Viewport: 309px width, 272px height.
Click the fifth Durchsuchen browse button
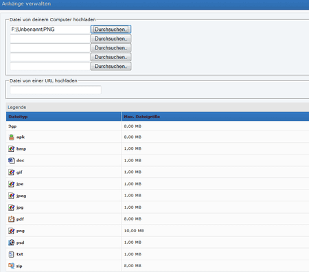pos(111,66)
